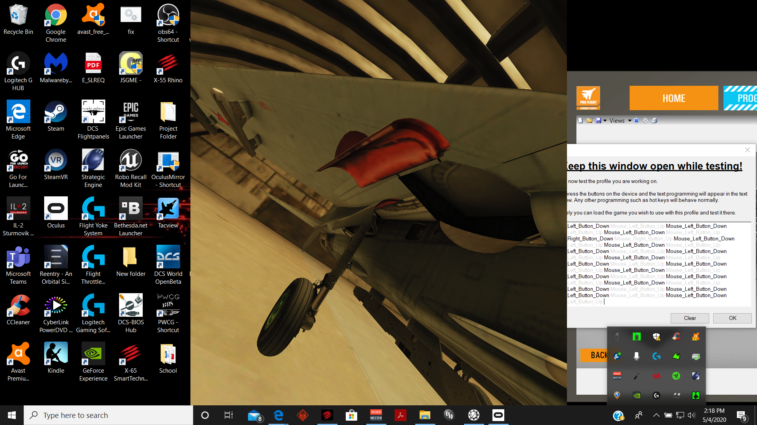Open DCS World OpenBeta desktop shortcut
The width and height of the screenshot is (757, 425).
(x=168, y=265)
